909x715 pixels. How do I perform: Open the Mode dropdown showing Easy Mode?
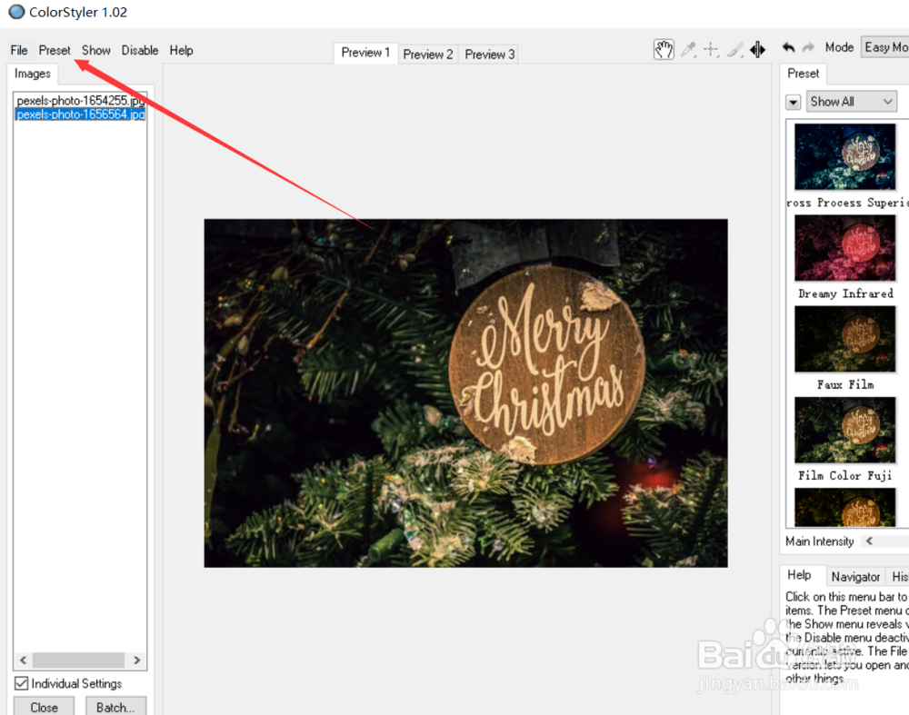[885, 47]
